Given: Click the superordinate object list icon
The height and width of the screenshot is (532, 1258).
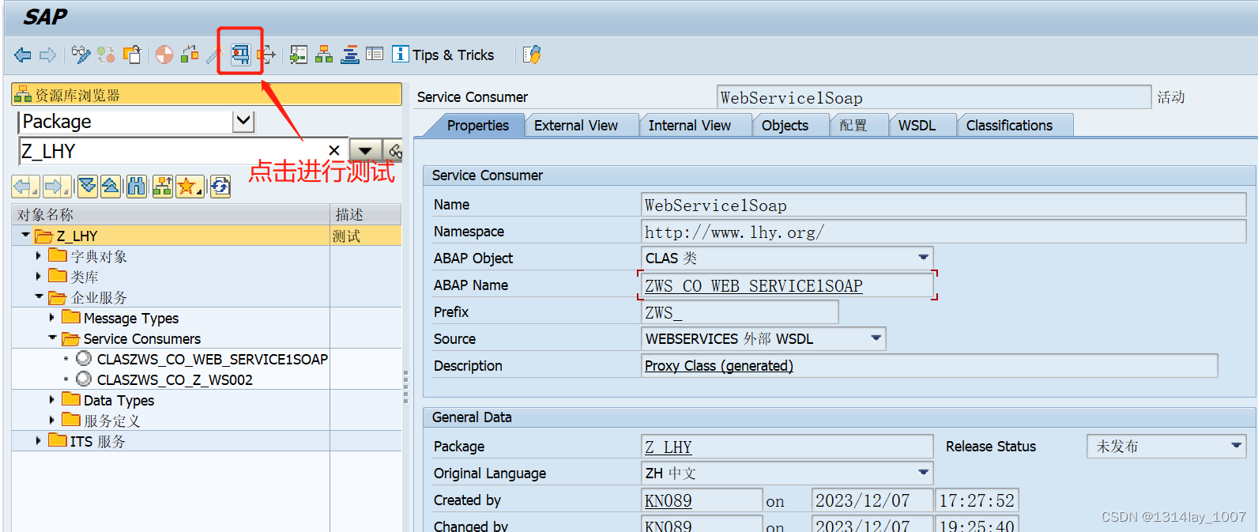Looking at the screenshot, I should (163, 187).
